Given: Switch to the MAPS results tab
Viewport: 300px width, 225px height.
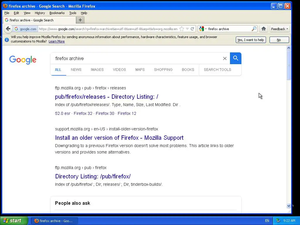Looking at the screenshot, I should [140, 70].
